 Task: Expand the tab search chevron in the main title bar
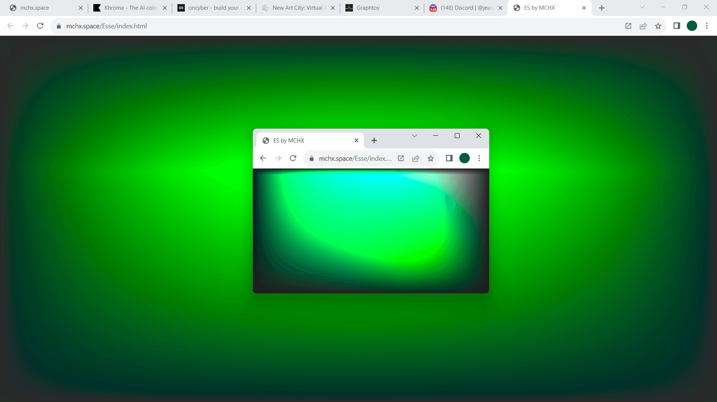(x=642, y=7)
